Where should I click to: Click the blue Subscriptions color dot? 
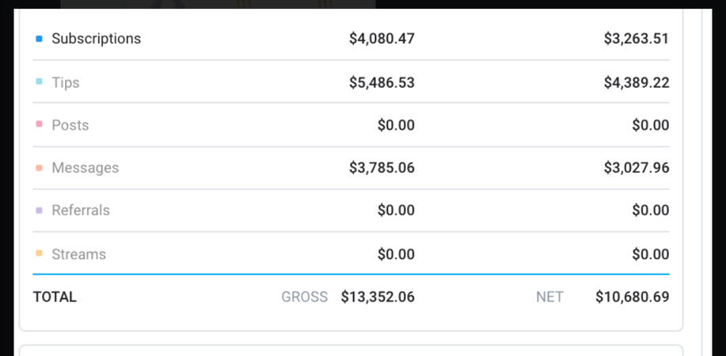click(x=39, y=39)
